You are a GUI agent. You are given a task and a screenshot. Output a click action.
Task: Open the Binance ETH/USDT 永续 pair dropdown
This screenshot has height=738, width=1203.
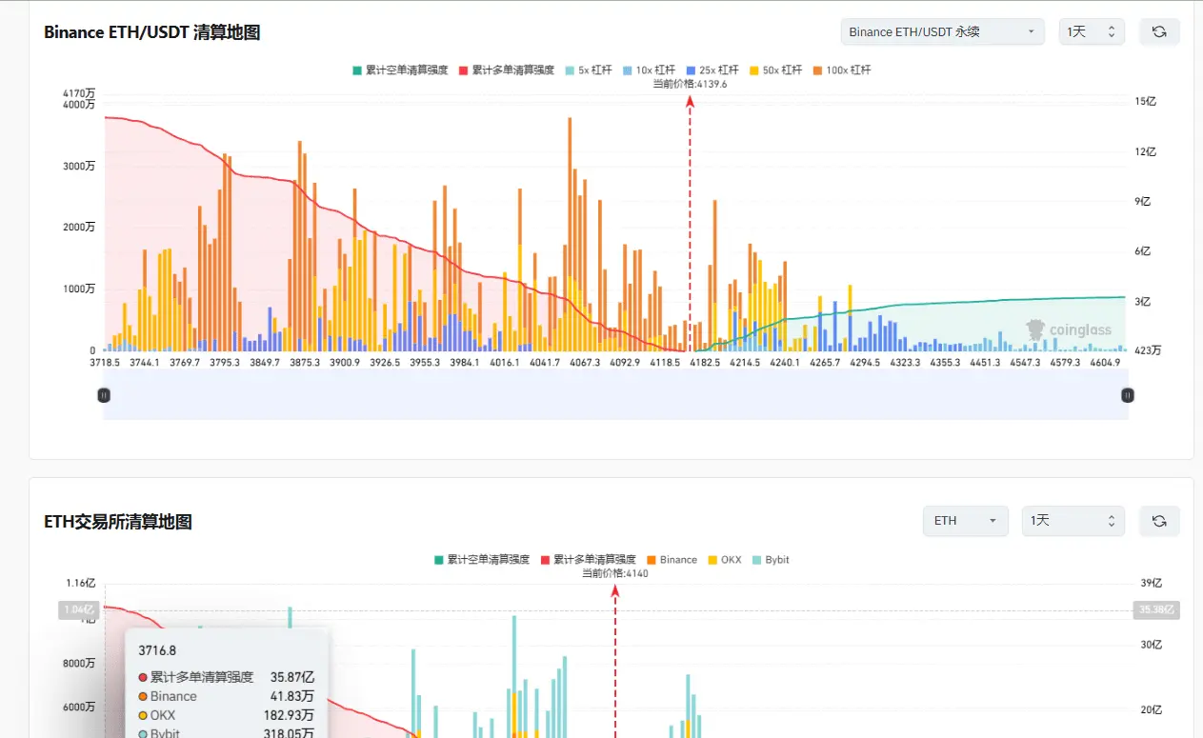pos(942,31)
